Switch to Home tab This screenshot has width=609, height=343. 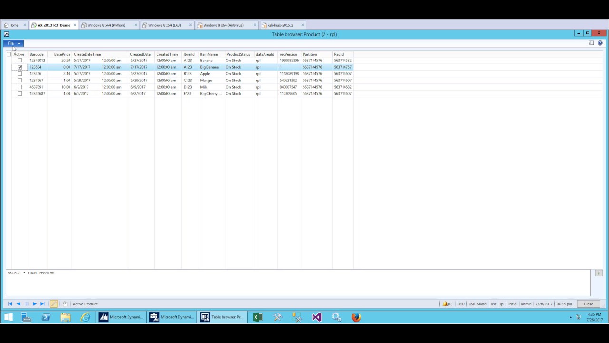pos(14,25)
